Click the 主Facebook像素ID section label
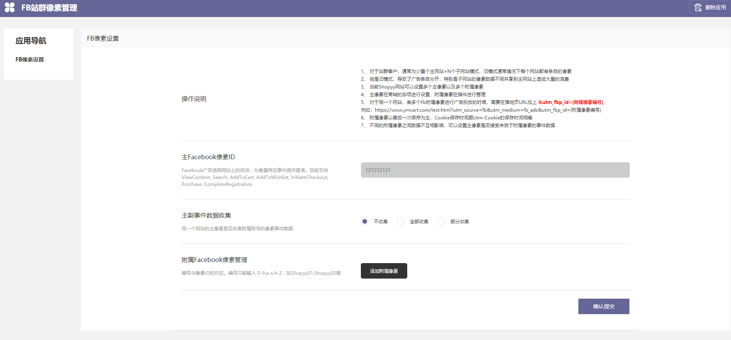Screen dimensions: 731x340 (x=208, y=157)
